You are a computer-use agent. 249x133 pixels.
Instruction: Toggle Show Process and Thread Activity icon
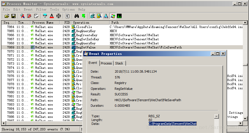(x=113, y=16)
